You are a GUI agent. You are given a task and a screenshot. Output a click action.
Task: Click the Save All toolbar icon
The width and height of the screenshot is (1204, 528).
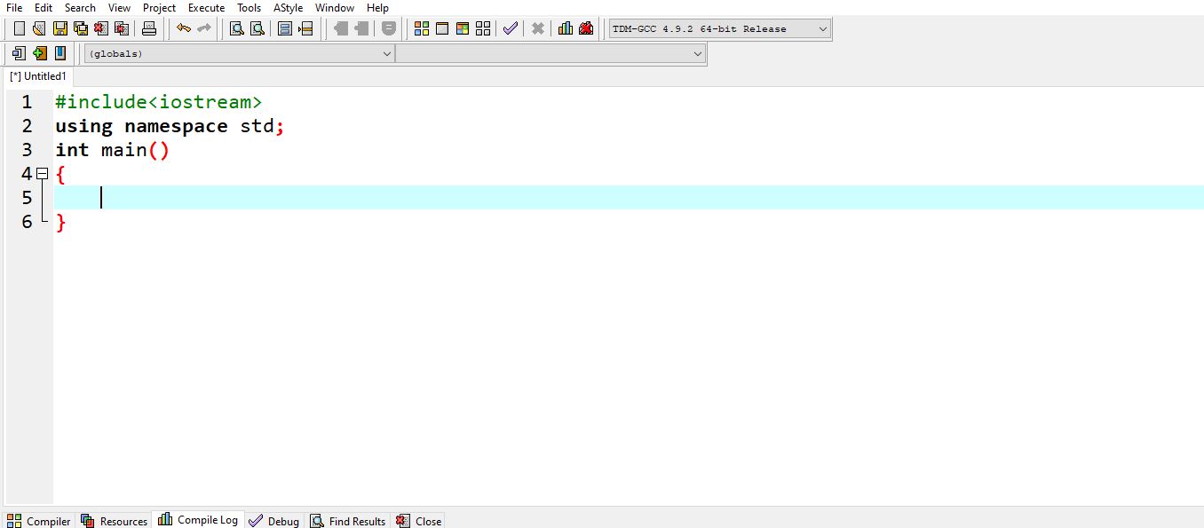tap(81, 28)
